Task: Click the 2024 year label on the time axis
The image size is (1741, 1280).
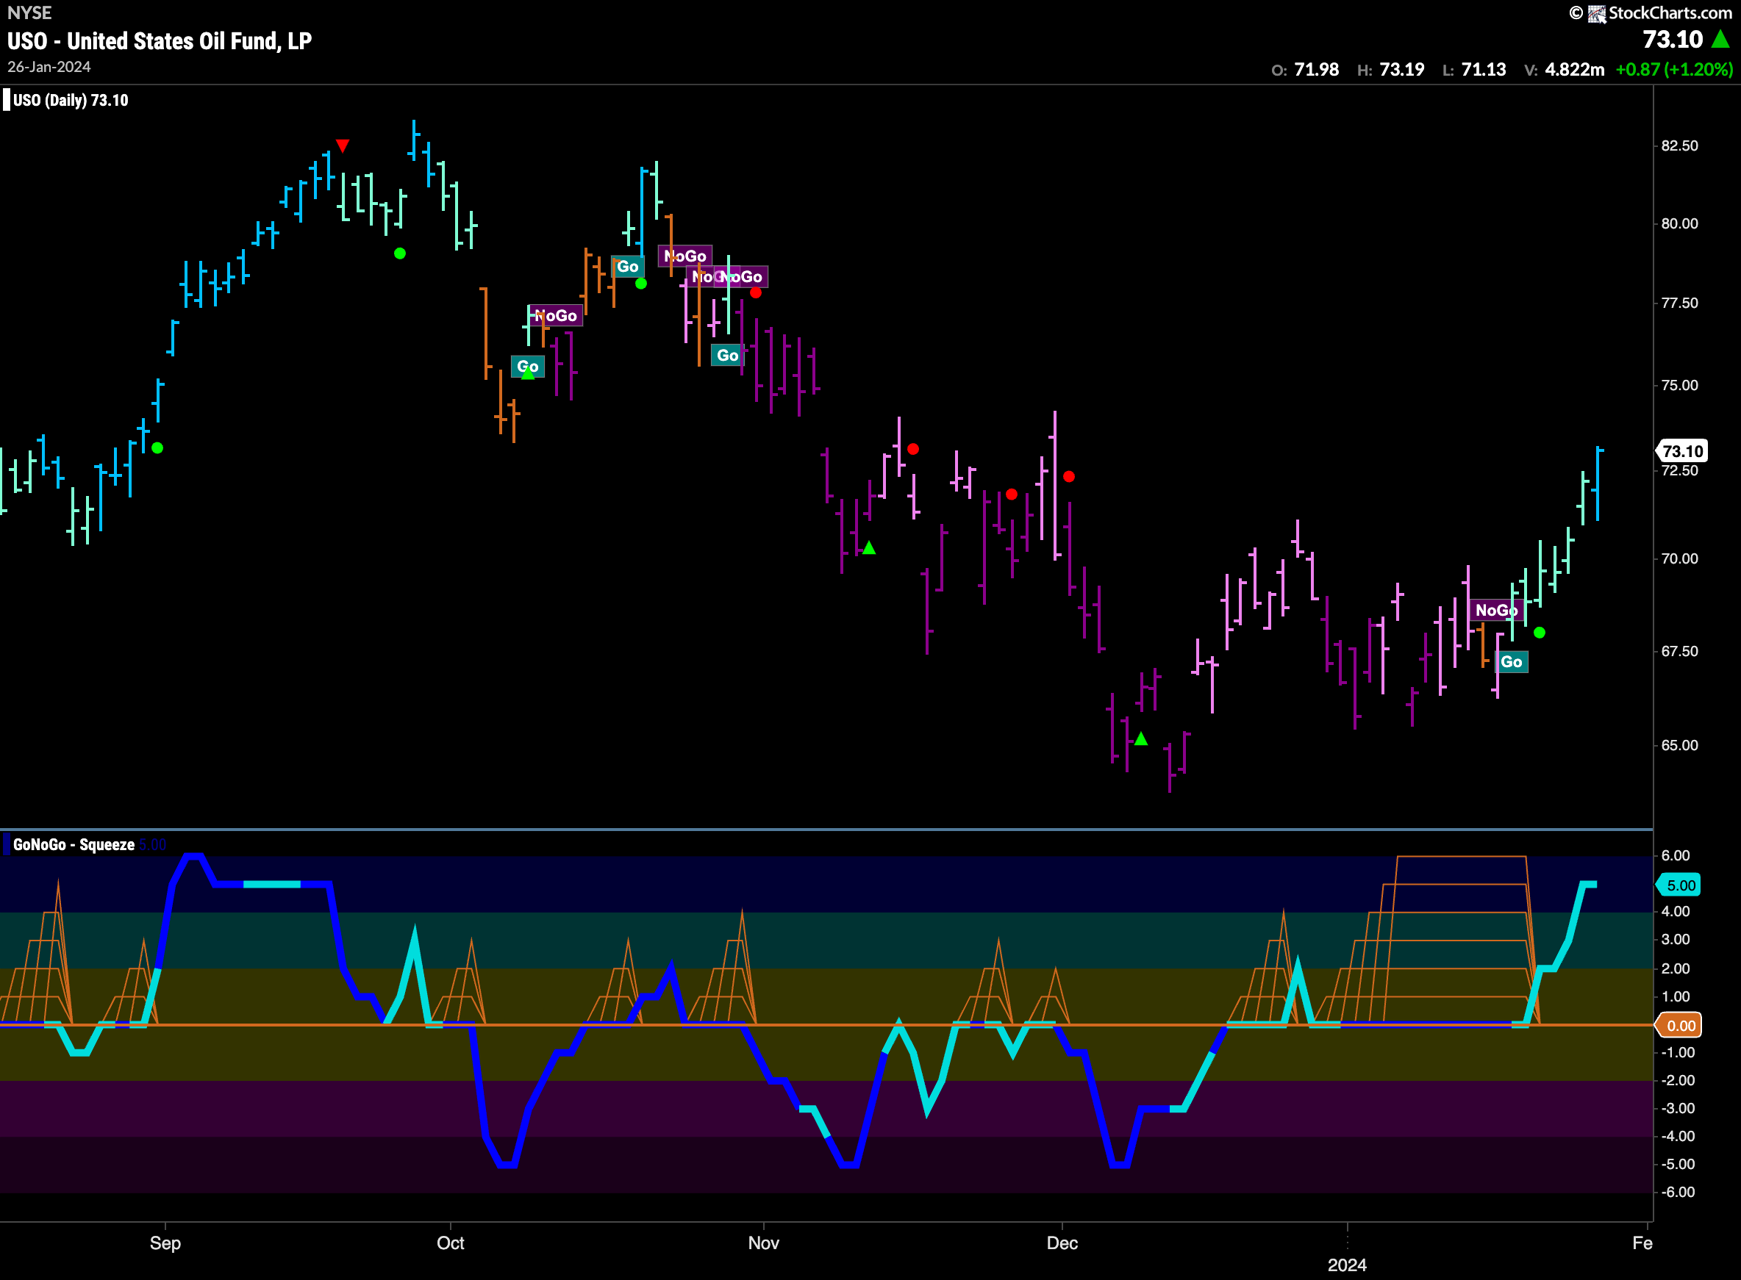Action: click(1347, 1265)
